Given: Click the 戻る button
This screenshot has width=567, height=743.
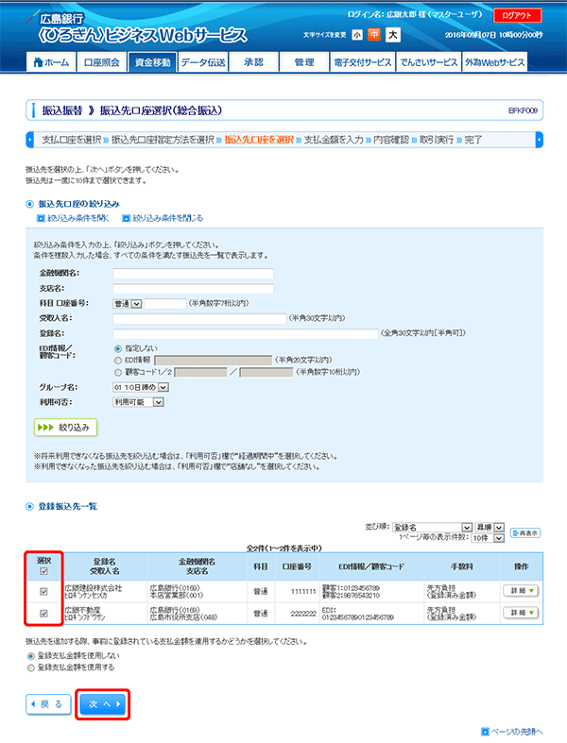Looking at the screenshot, I should 48,704.
